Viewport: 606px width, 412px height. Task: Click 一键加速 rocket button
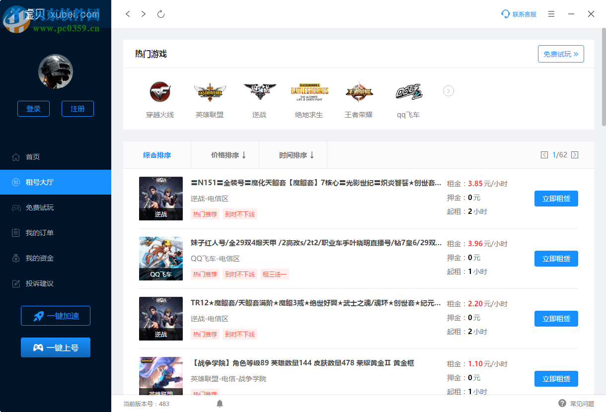tap(56, 316)
